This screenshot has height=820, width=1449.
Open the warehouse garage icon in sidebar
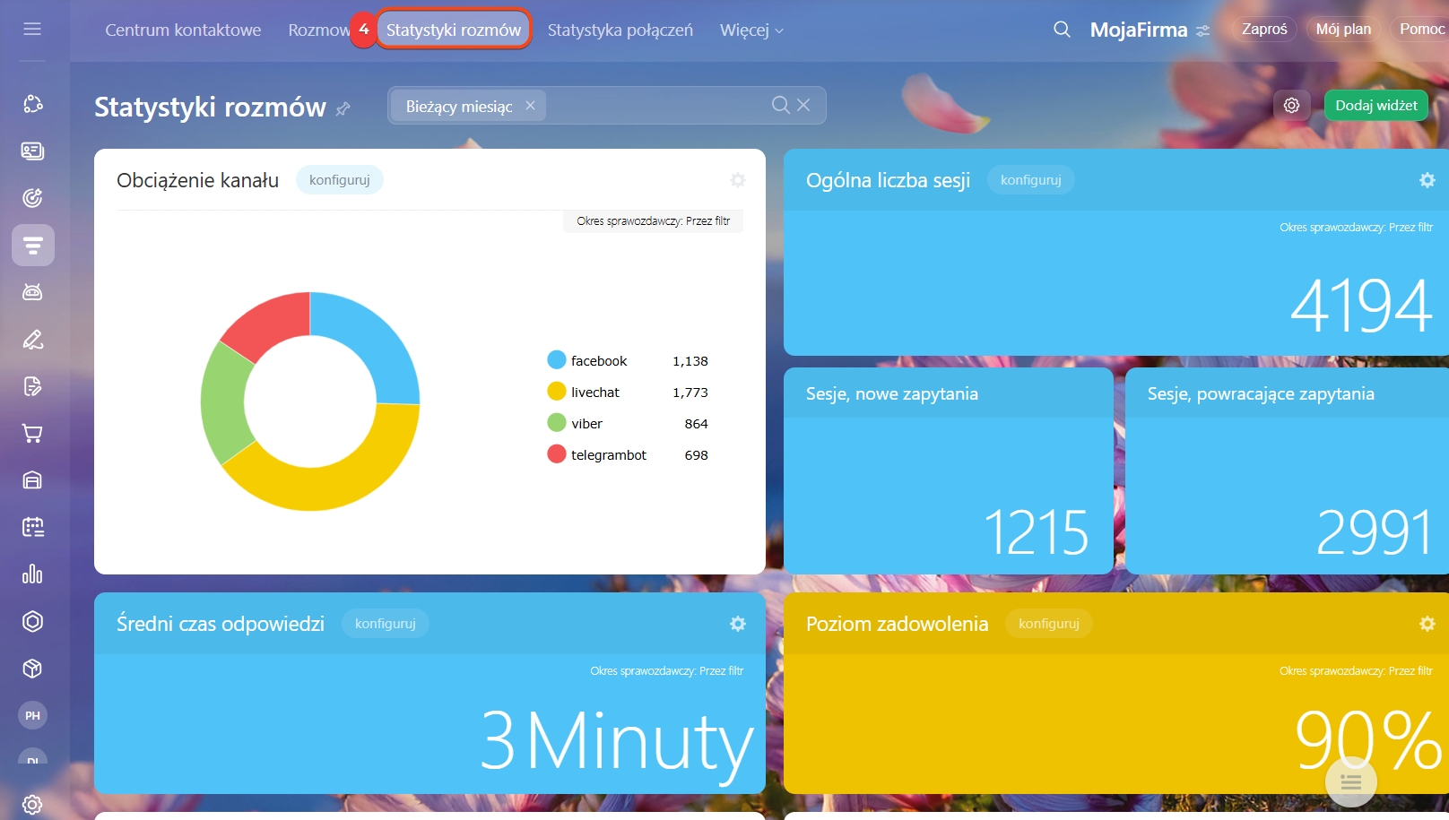tap(32, 480)
